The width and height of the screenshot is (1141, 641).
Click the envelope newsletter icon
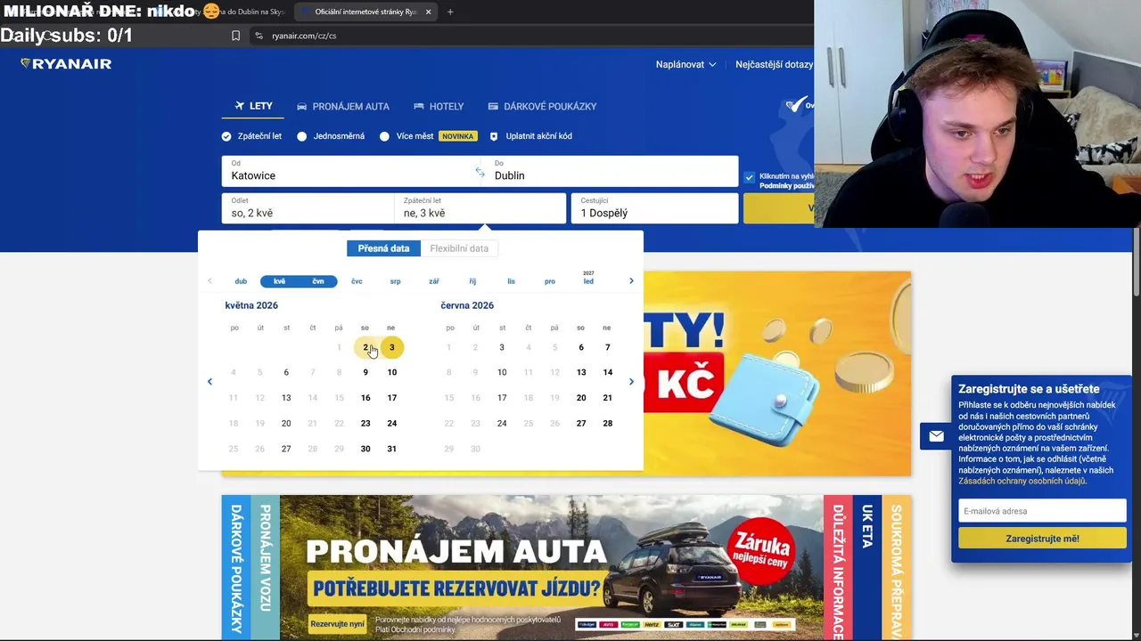coord(936,436)
